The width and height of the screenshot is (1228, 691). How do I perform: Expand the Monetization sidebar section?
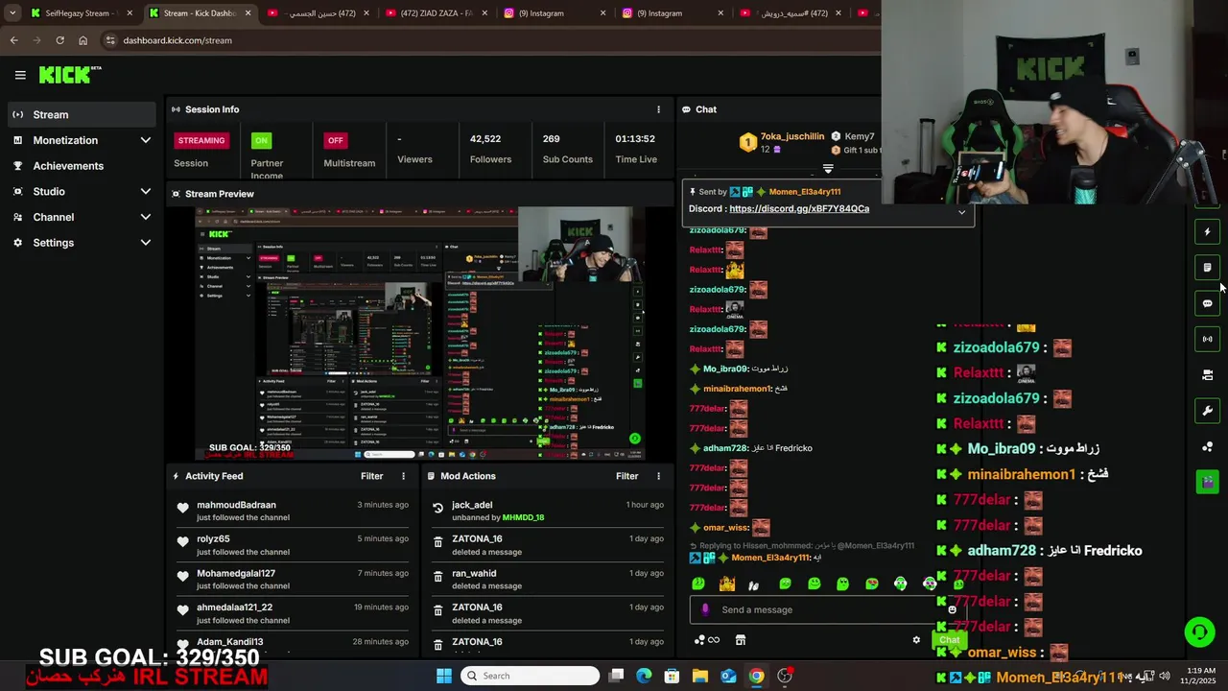(x=81, y=140)
